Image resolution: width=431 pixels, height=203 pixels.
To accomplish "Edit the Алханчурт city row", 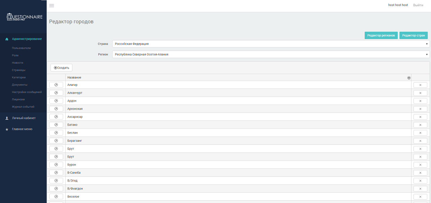I will point(56,93).
